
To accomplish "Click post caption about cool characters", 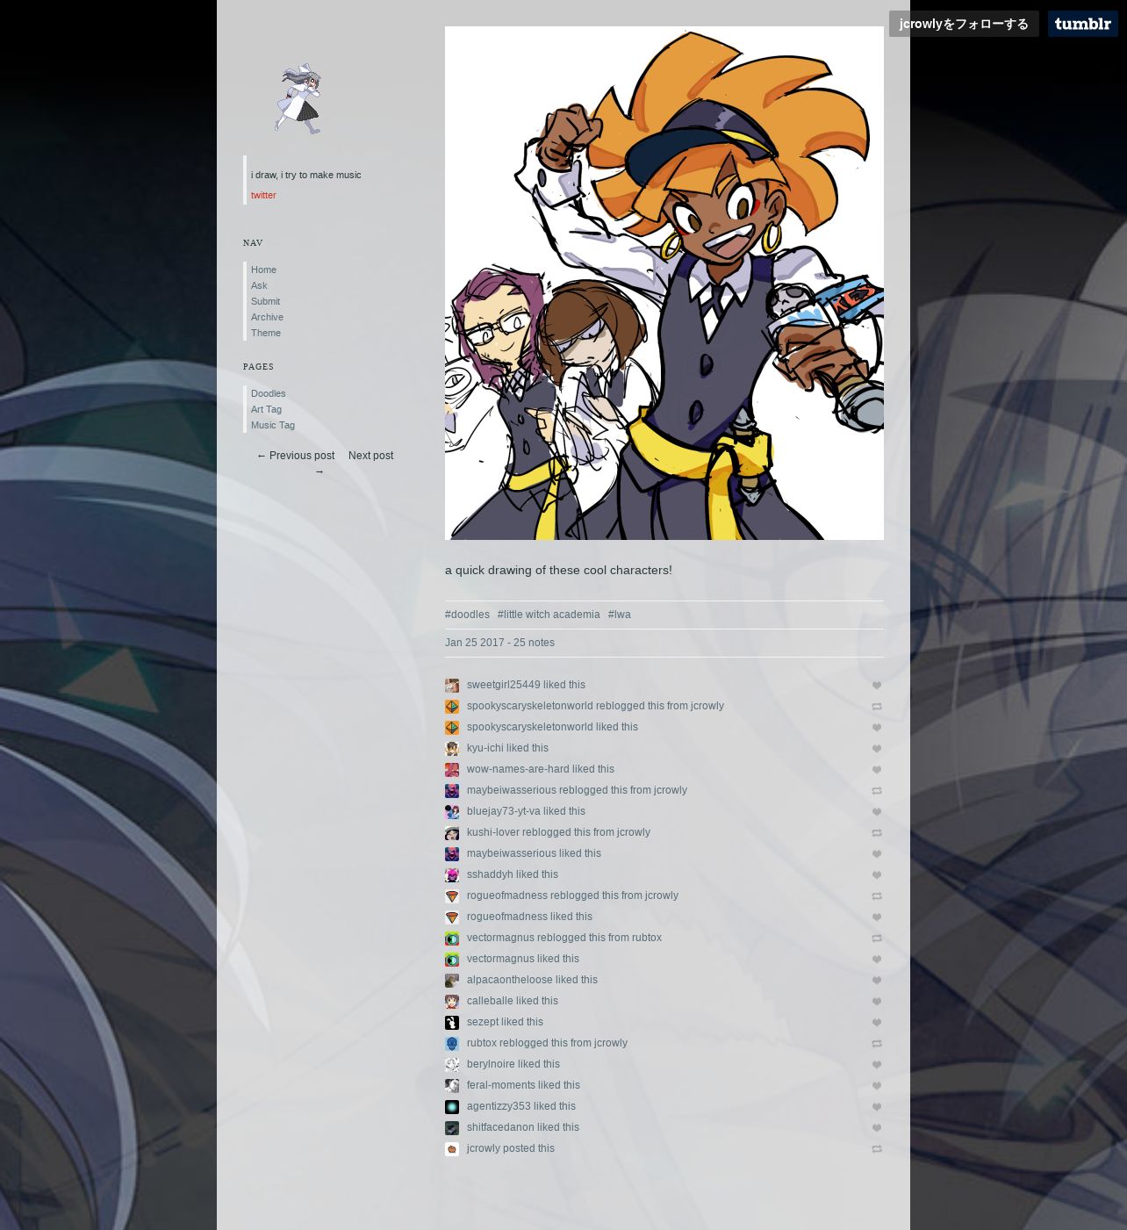I will [x=558, y=570].
